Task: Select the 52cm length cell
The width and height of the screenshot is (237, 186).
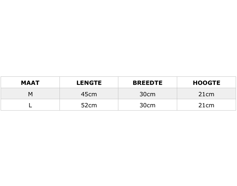Action: coord(89,105)
